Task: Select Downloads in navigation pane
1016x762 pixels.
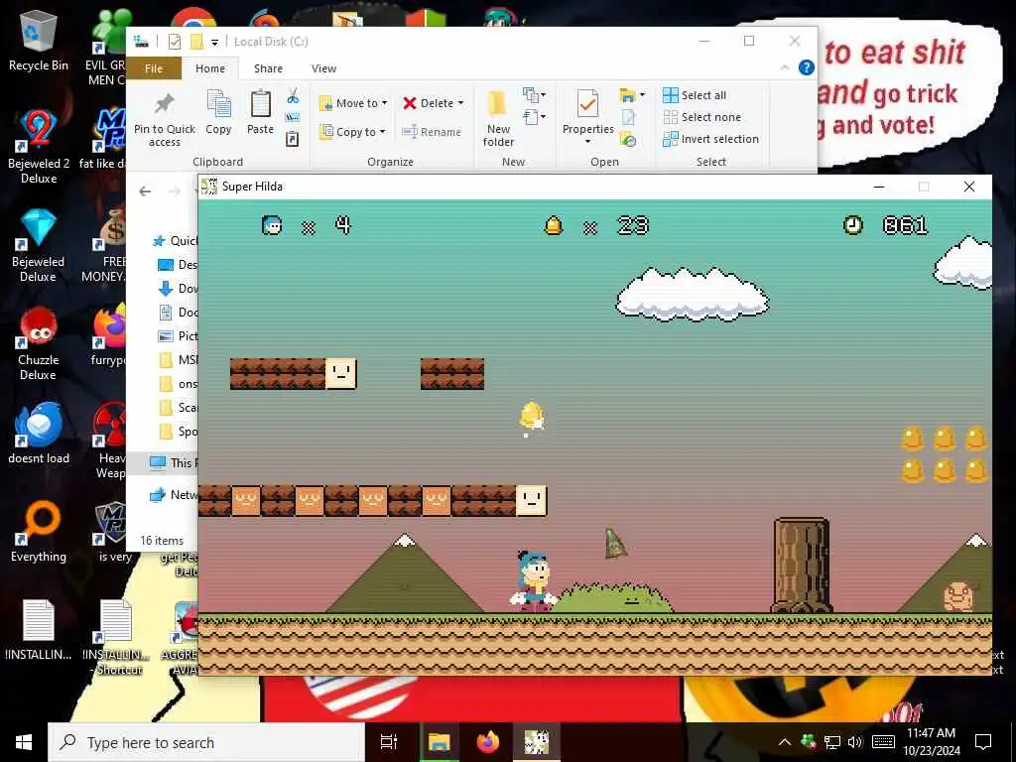Action: tap(178, 289)
